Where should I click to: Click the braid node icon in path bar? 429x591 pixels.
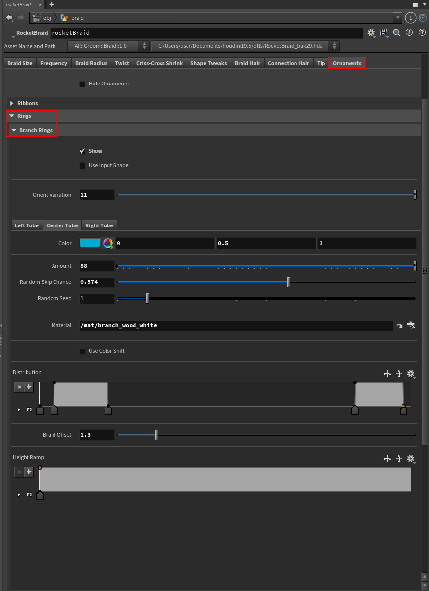[64, 18]
